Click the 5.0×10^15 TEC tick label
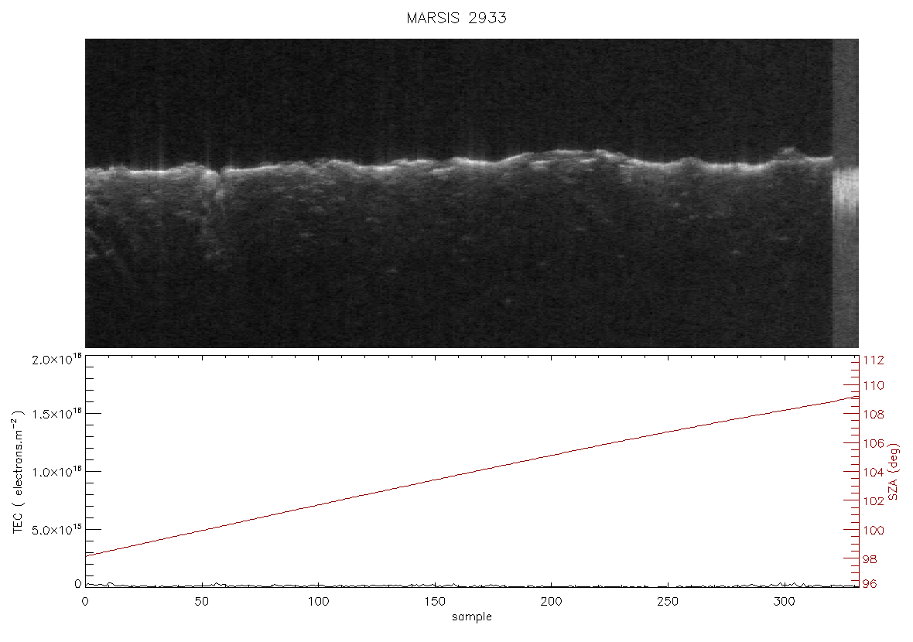This screenshot has height=642, width=913. (56, 530)
